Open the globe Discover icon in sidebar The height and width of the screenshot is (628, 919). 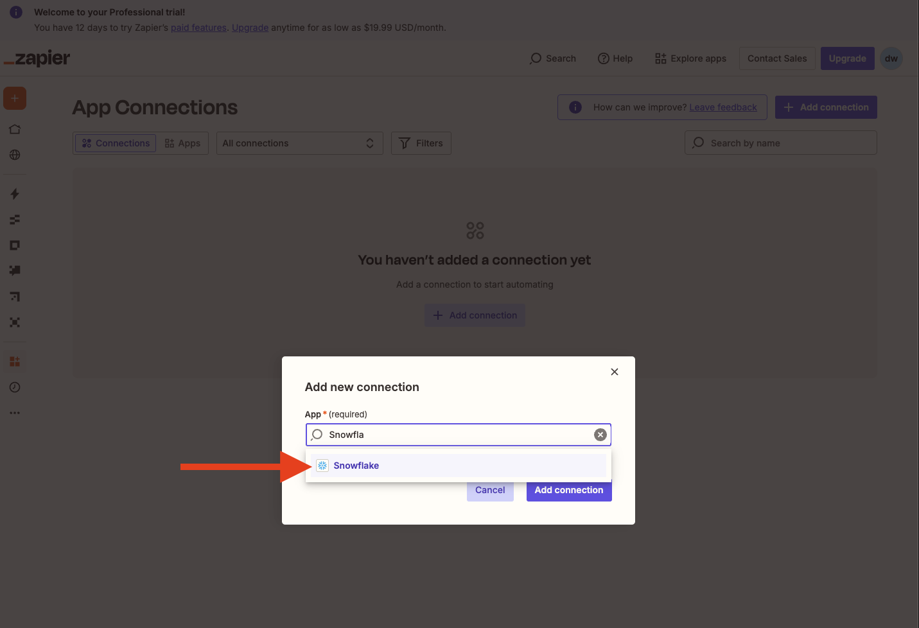[15, 155]
